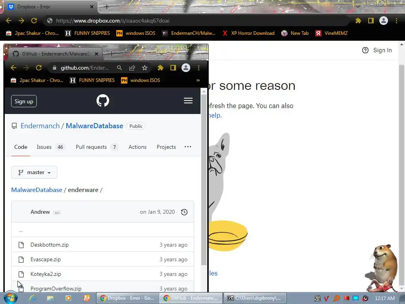405x304 pixels.
Task: Expand more repository tabs ellipsis
Action: click(x=188, y=147)
